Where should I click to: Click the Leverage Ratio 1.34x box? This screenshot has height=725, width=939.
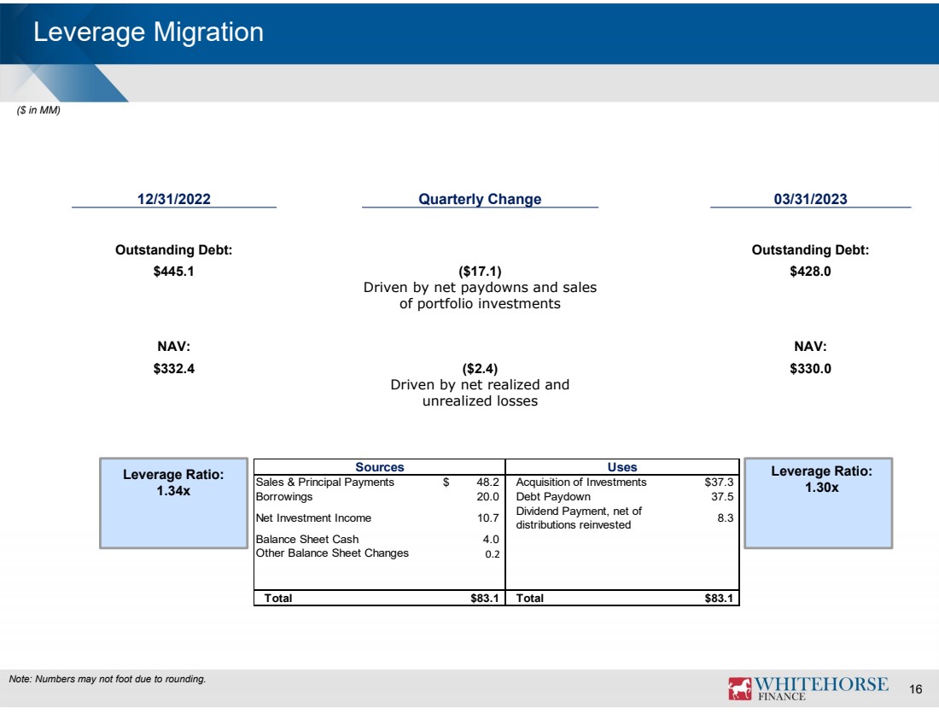tap(174, 502)
